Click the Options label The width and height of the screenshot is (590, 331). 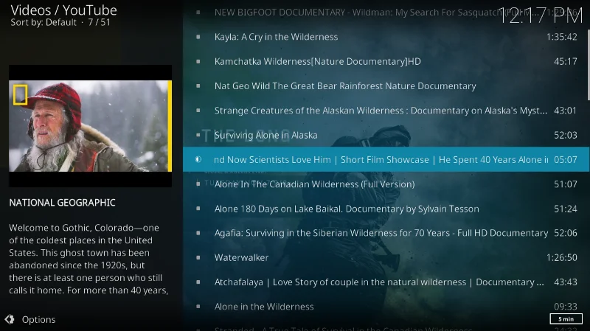(38, 320)
